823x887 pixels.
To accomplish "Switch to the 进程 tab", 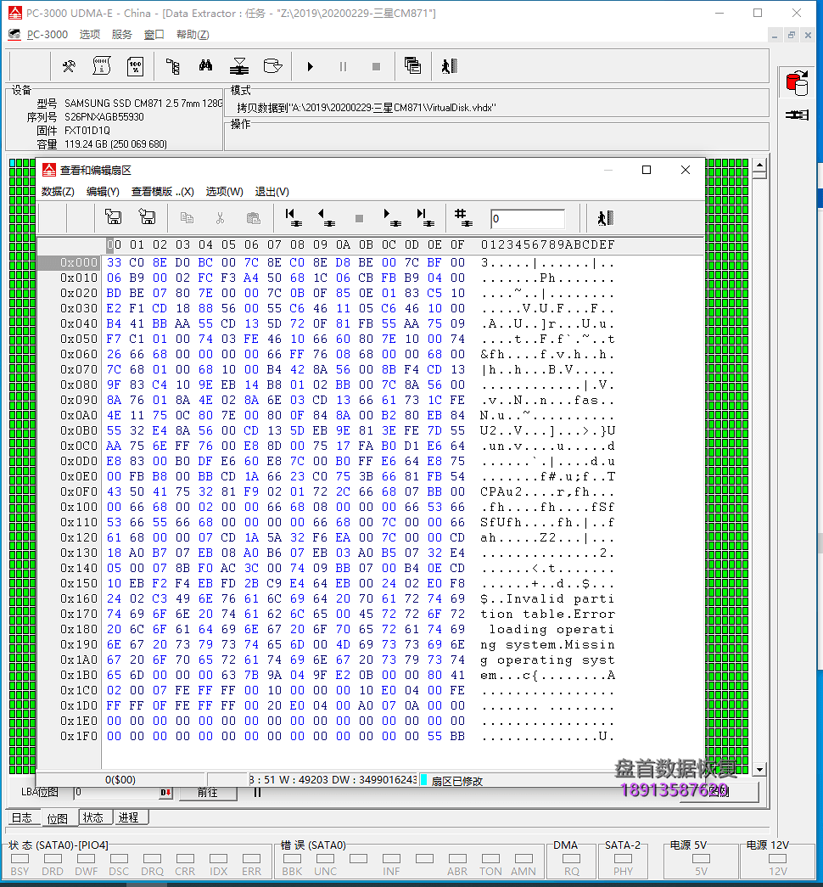I will [x=129, y=817].
